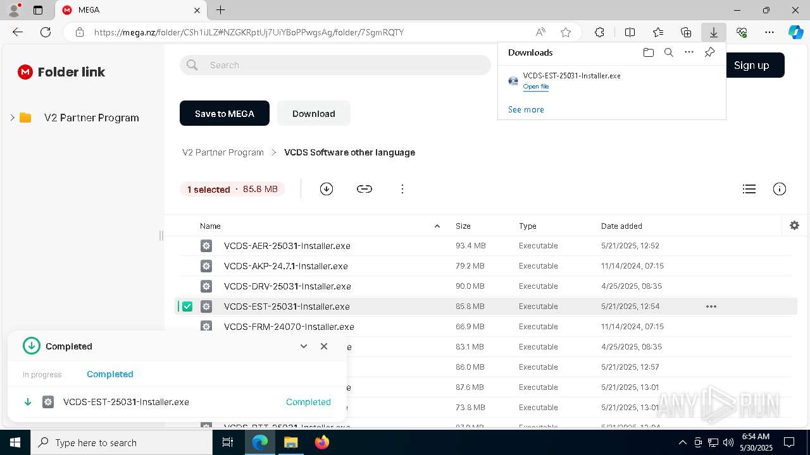The image size is (810, 455).
Task: Open browser Favorites list
Action: point(658,32)
